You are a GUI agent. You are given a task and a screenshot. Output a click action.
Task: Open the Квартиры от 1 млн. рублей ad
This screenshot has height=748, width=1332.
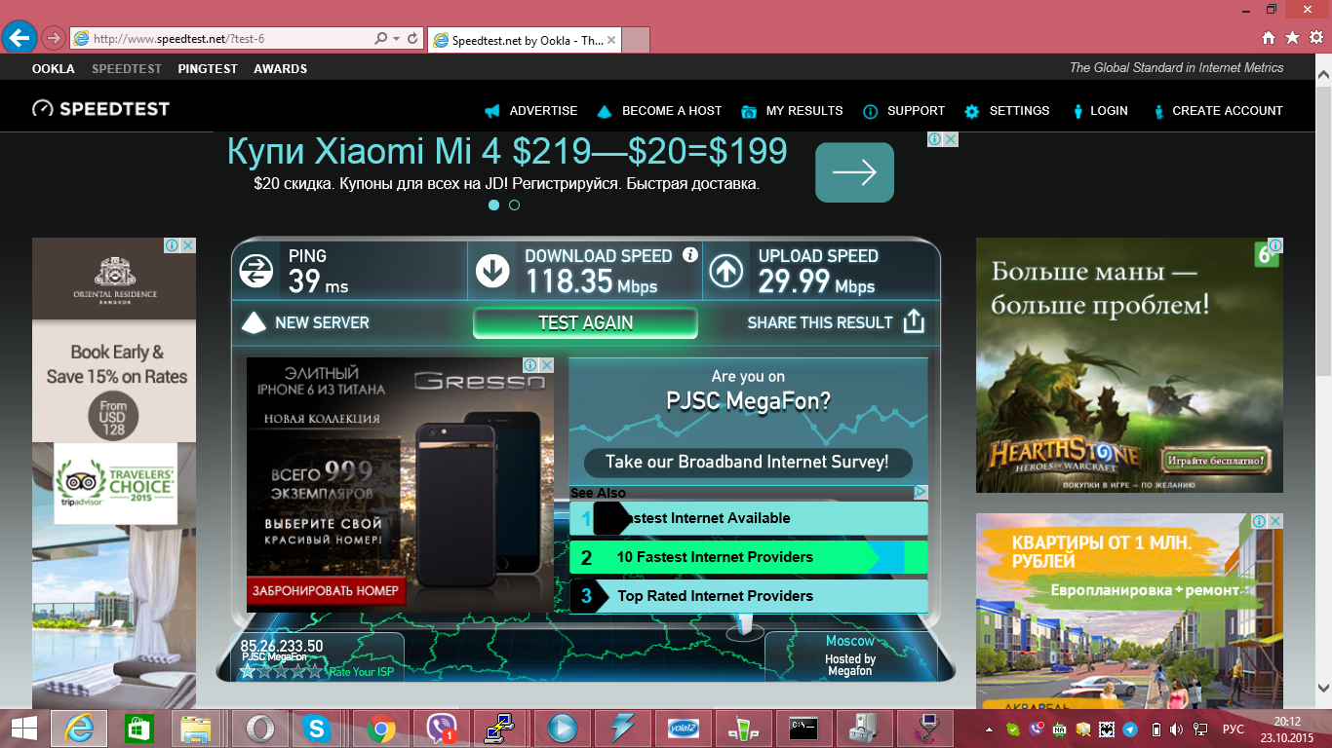(x=1129, y=611)
